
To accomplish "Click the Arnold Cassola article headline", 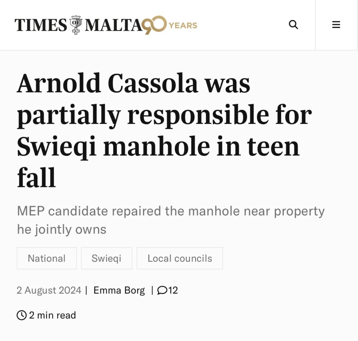I will pos(164,130).
